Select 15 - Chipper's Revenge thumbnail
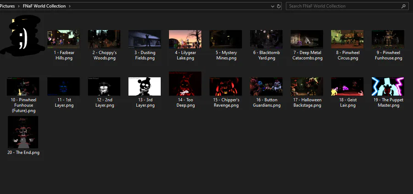 coord(226,86)
